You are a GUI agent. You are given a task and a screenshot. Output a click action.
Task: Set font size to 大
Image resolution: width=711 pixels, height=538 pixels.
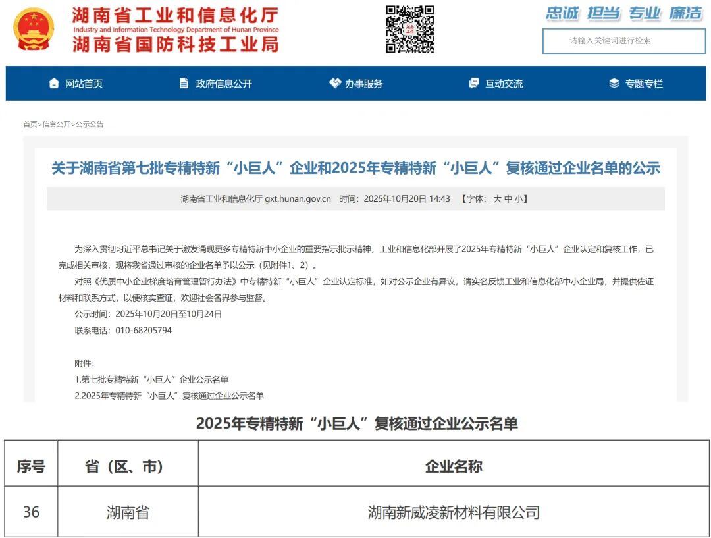[x=498, y=199]
